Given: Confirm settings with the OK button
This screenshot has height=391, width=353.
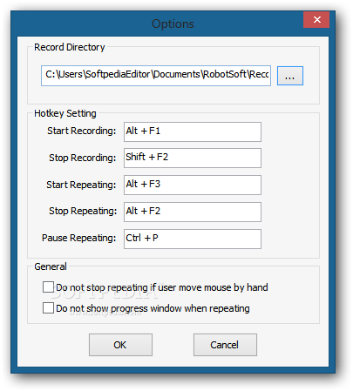Looking at the screenshot, I should coord(120,345).
